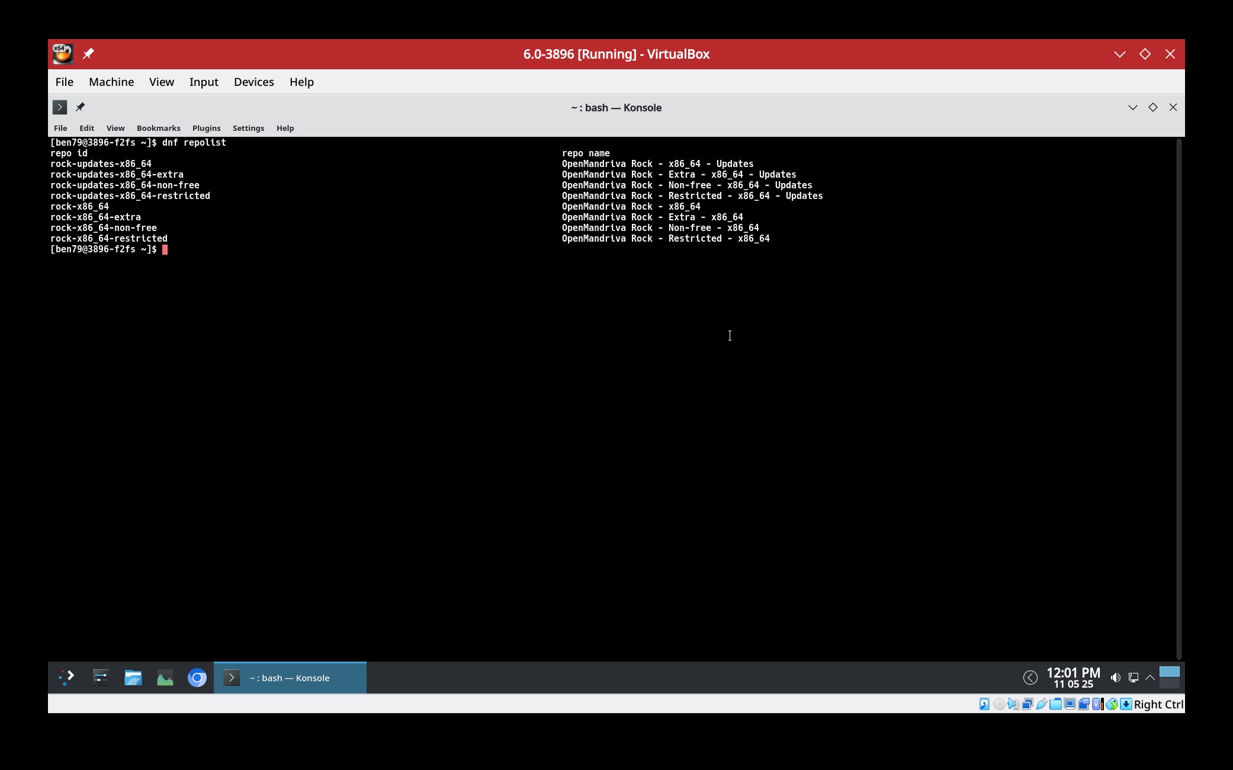Click 'OpenMandriva Rock - Restricted - x86_64 - Updates'

[692, 196]
